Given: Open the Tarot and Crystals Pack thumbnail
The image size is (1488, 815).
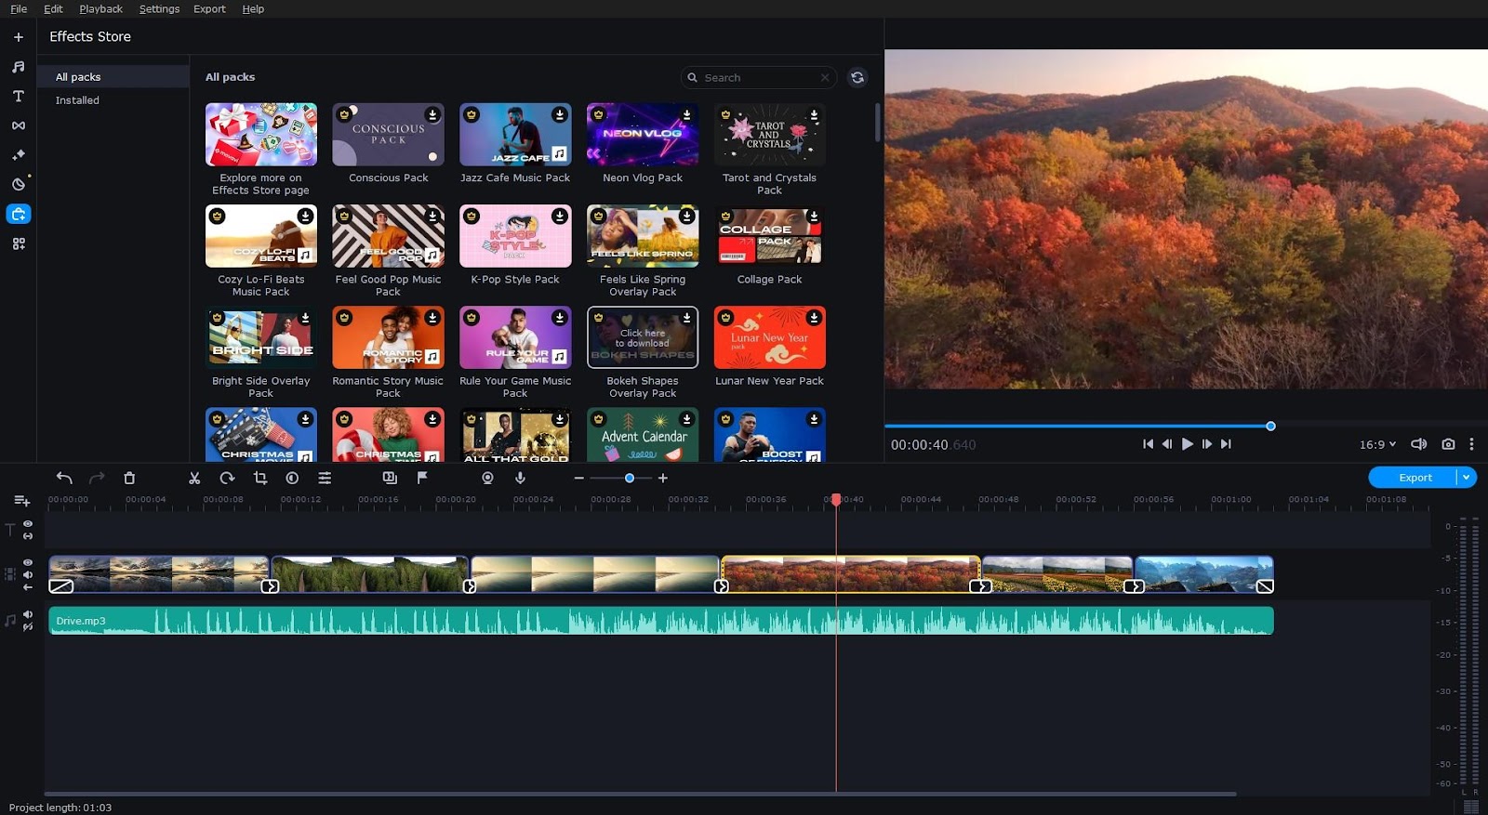Looking at the screenshot, I should (769, 135).
